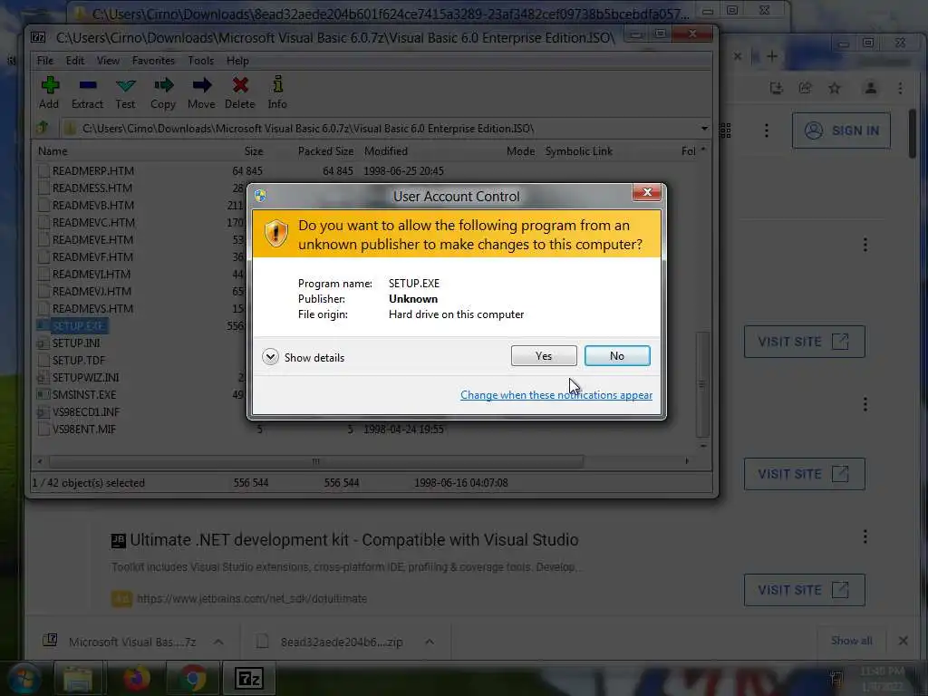Open the View menu in 7-Zip
The width and height of the screenshot is (928, 696).
point(109,61)
